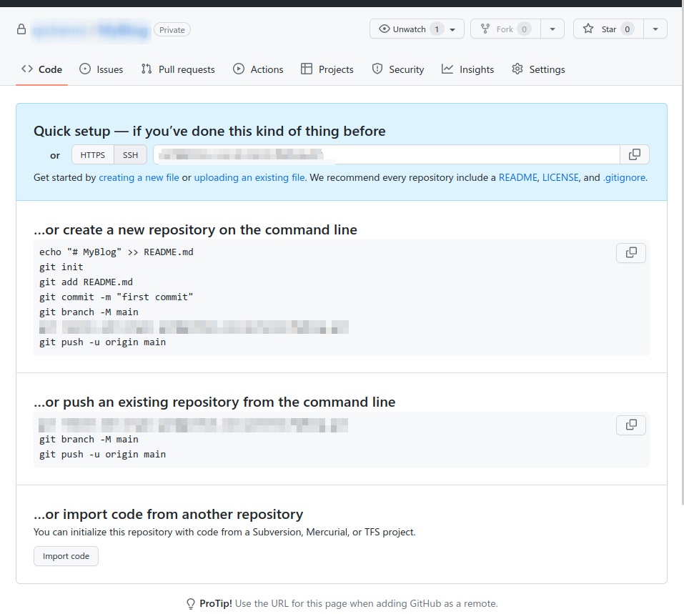Click the blurred repository name link
The width and height of the screenshot is (684, 614).
pos(123,30)
